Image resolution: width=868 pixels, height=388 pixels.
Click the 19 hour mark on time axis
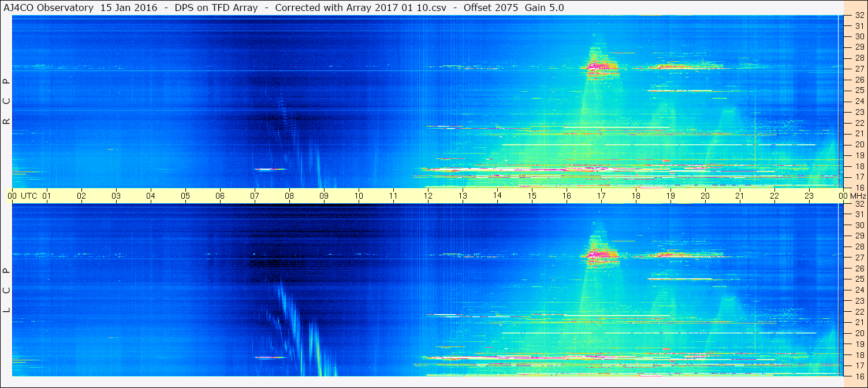670,196
